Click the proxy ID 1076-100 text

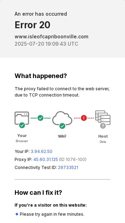pos(73,160)
